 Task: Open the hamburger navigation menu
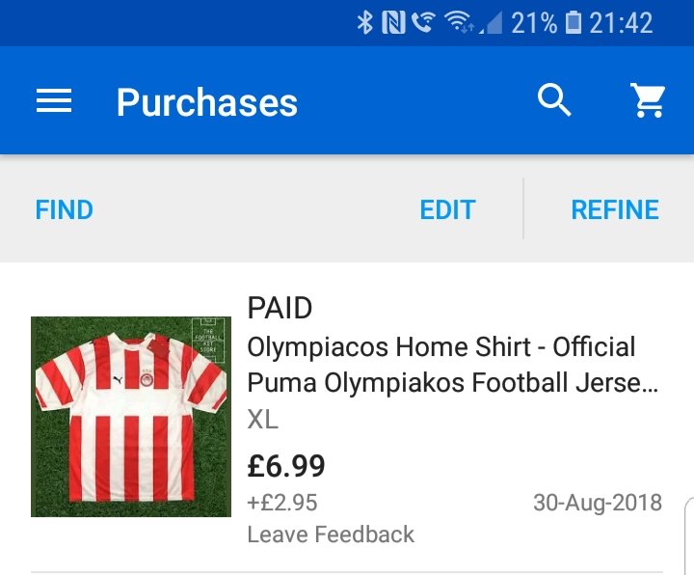(54, 101)
